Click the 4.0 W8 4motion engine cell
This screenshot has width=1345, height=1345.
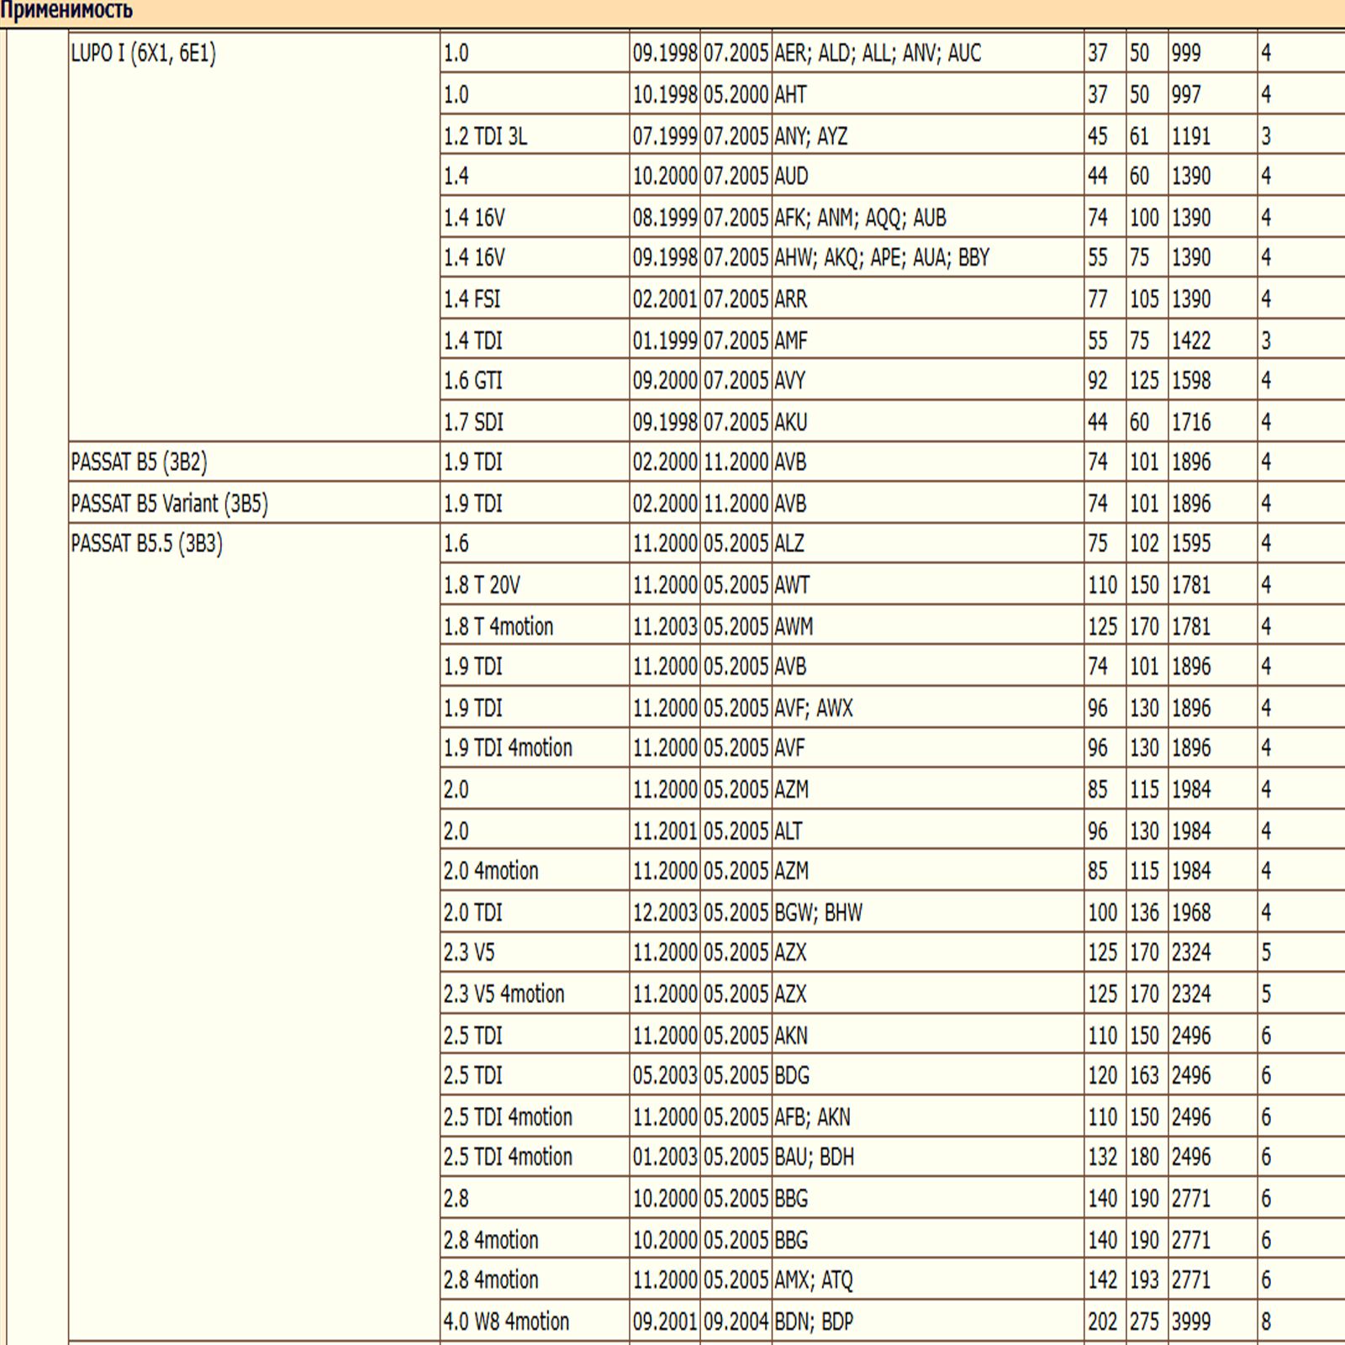click(x=535, y=1321)
